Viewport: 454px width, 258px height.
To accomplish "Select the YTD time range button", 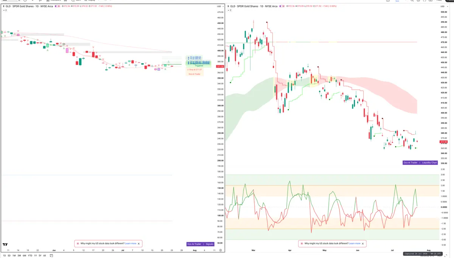I will 30,256.
